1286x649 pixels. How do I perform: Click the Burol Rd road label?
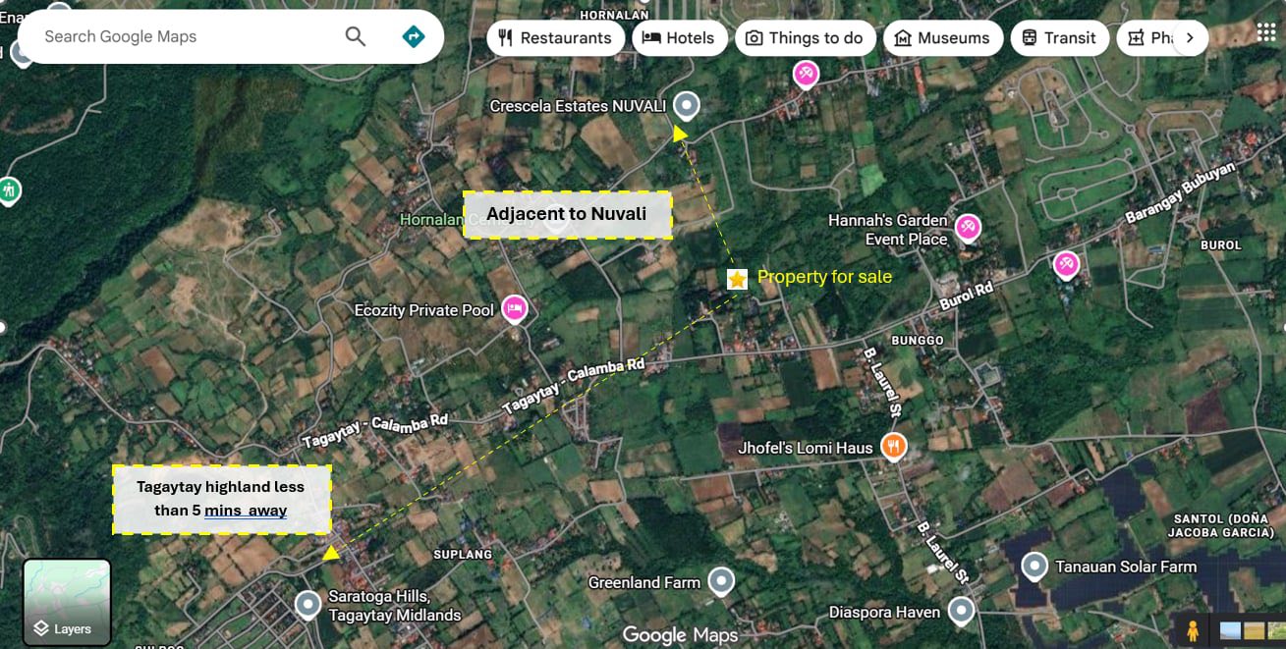click(967, 297)
